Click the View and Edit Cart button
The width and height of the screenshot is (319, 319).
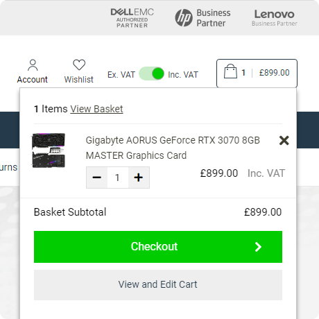tap(158, 285)
